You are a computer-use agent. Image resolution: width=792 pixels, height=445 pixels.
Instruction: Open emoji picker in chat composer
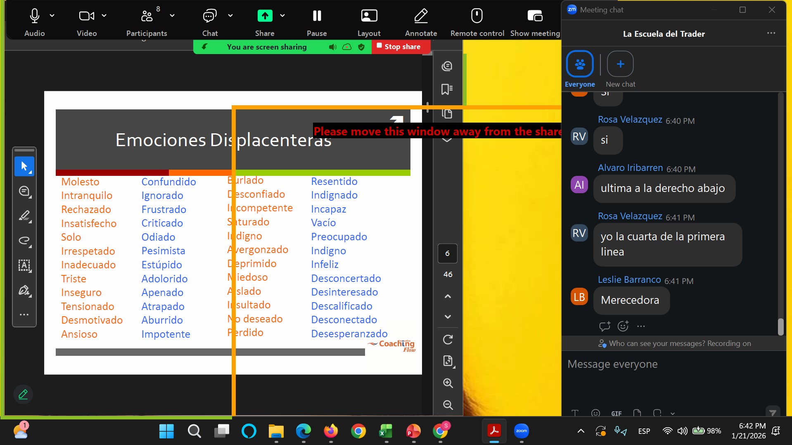click(595, 413)
